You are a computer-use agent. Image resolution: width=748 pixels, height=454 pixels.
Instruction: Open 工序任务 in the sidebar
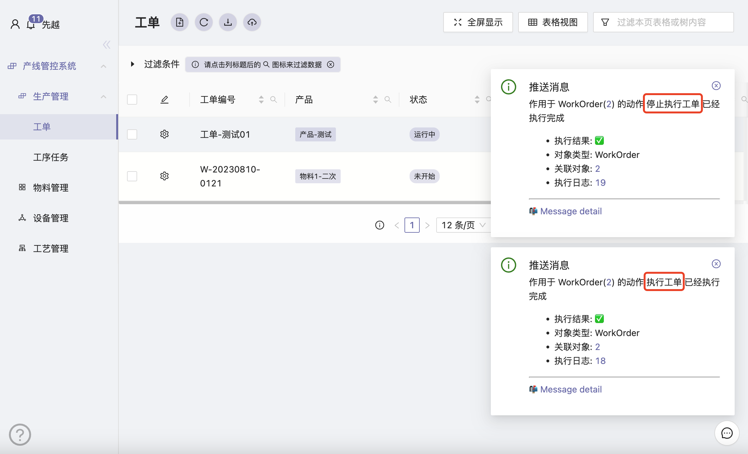point(51,157)
